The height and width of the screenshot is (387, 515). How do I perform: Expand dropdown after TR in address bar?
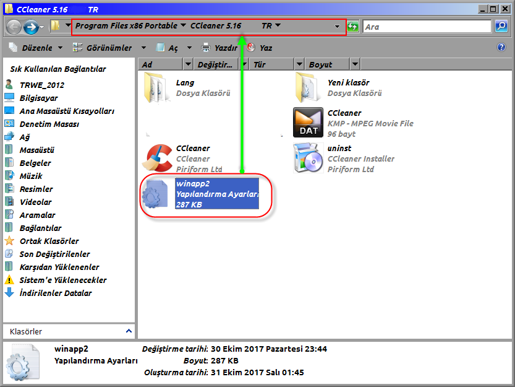tap(278, 25)
